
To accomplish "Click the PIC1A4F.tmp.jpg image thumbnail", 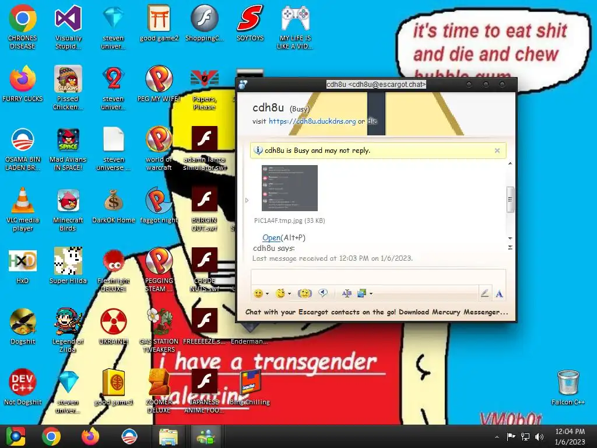I will (x=289, y=188).
